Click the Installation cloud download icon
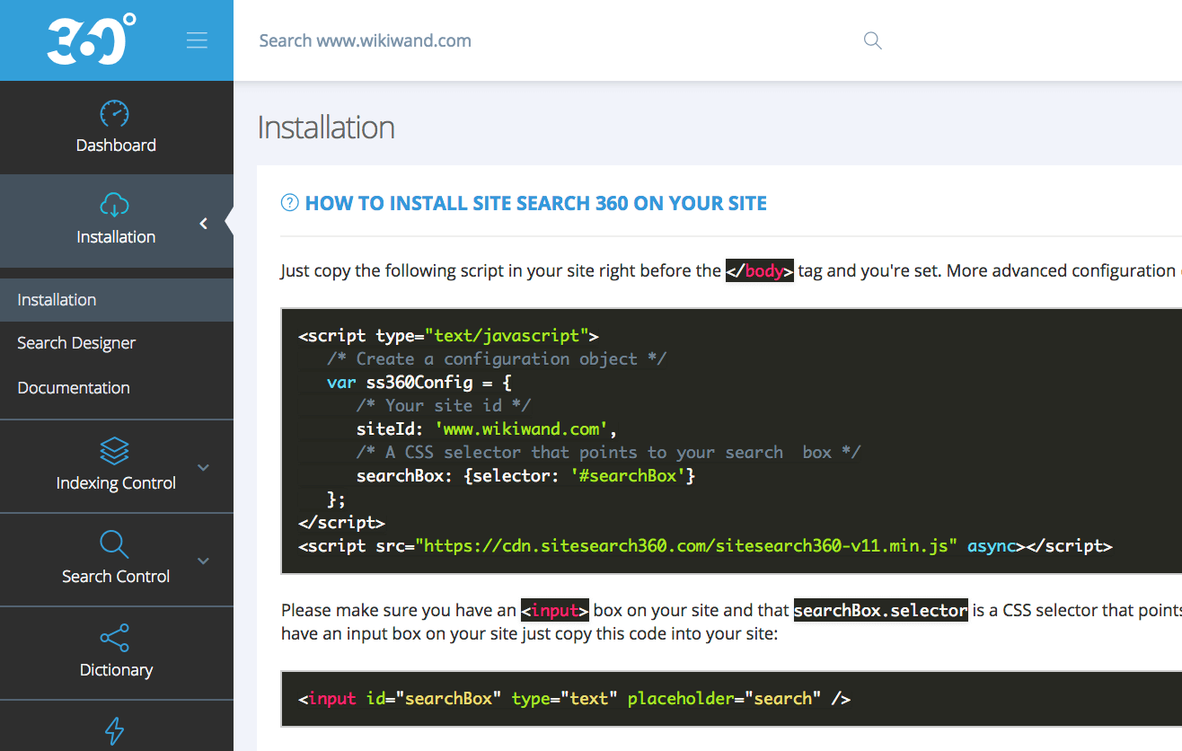Viewport: 1182px width, 751px height. pyautogui.click(x=115, y=205)
